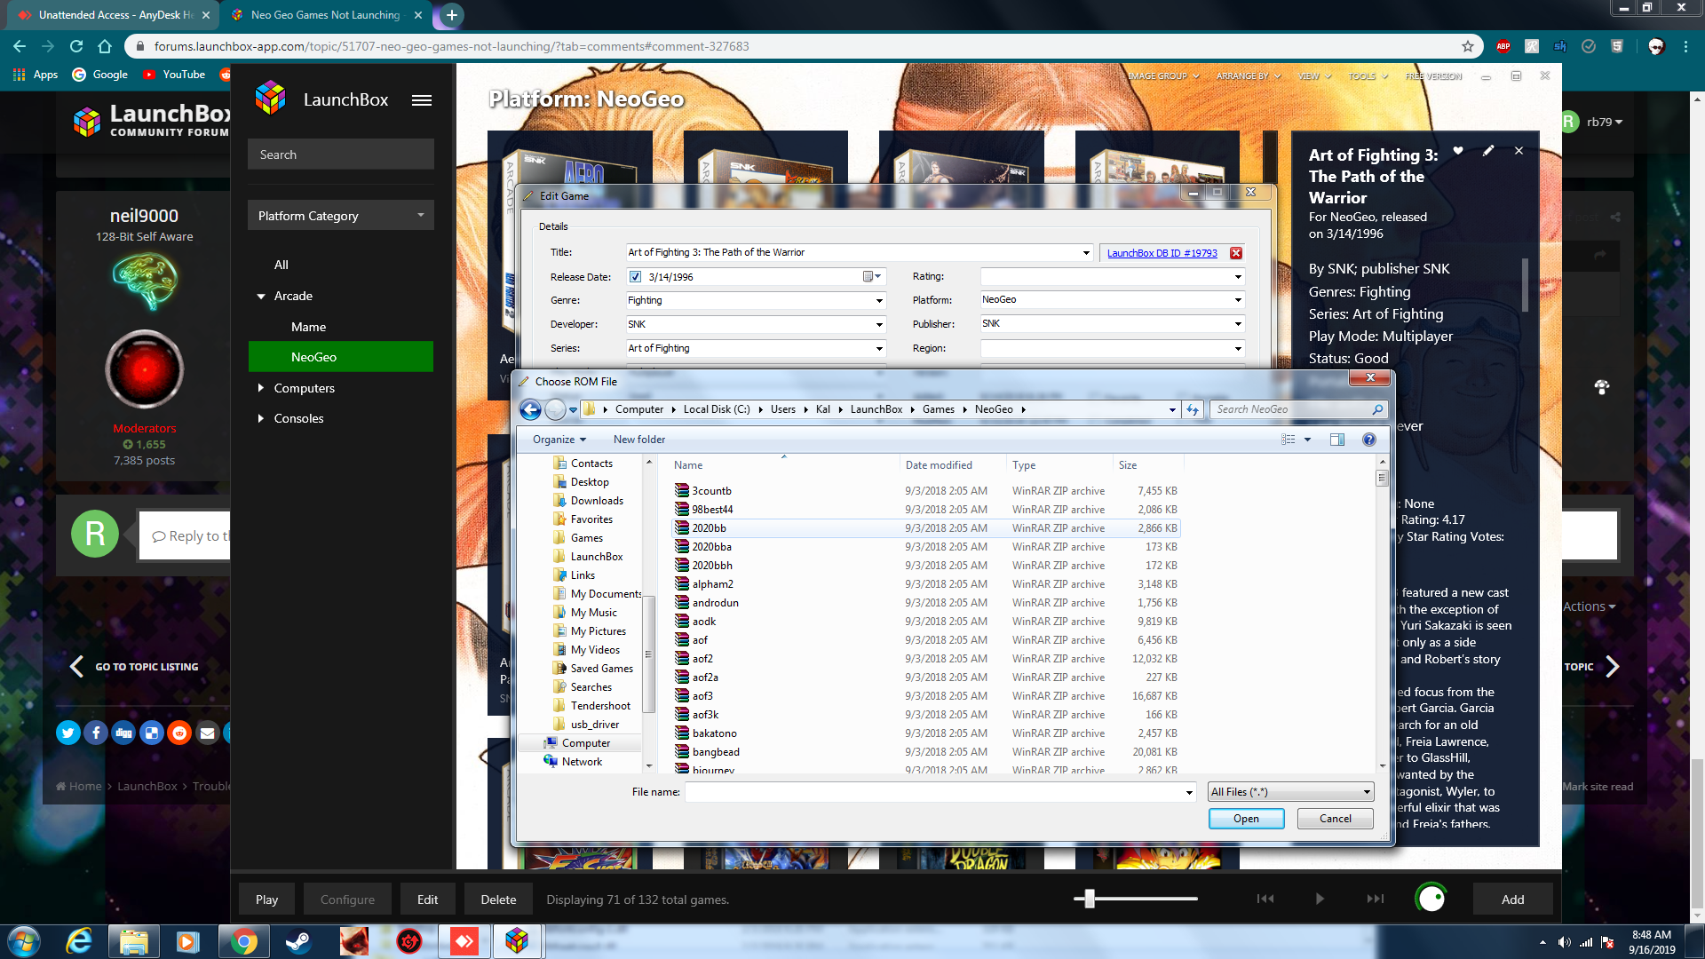
Task: Skip to next track in LaunchBox
Action: point(1376,899)
